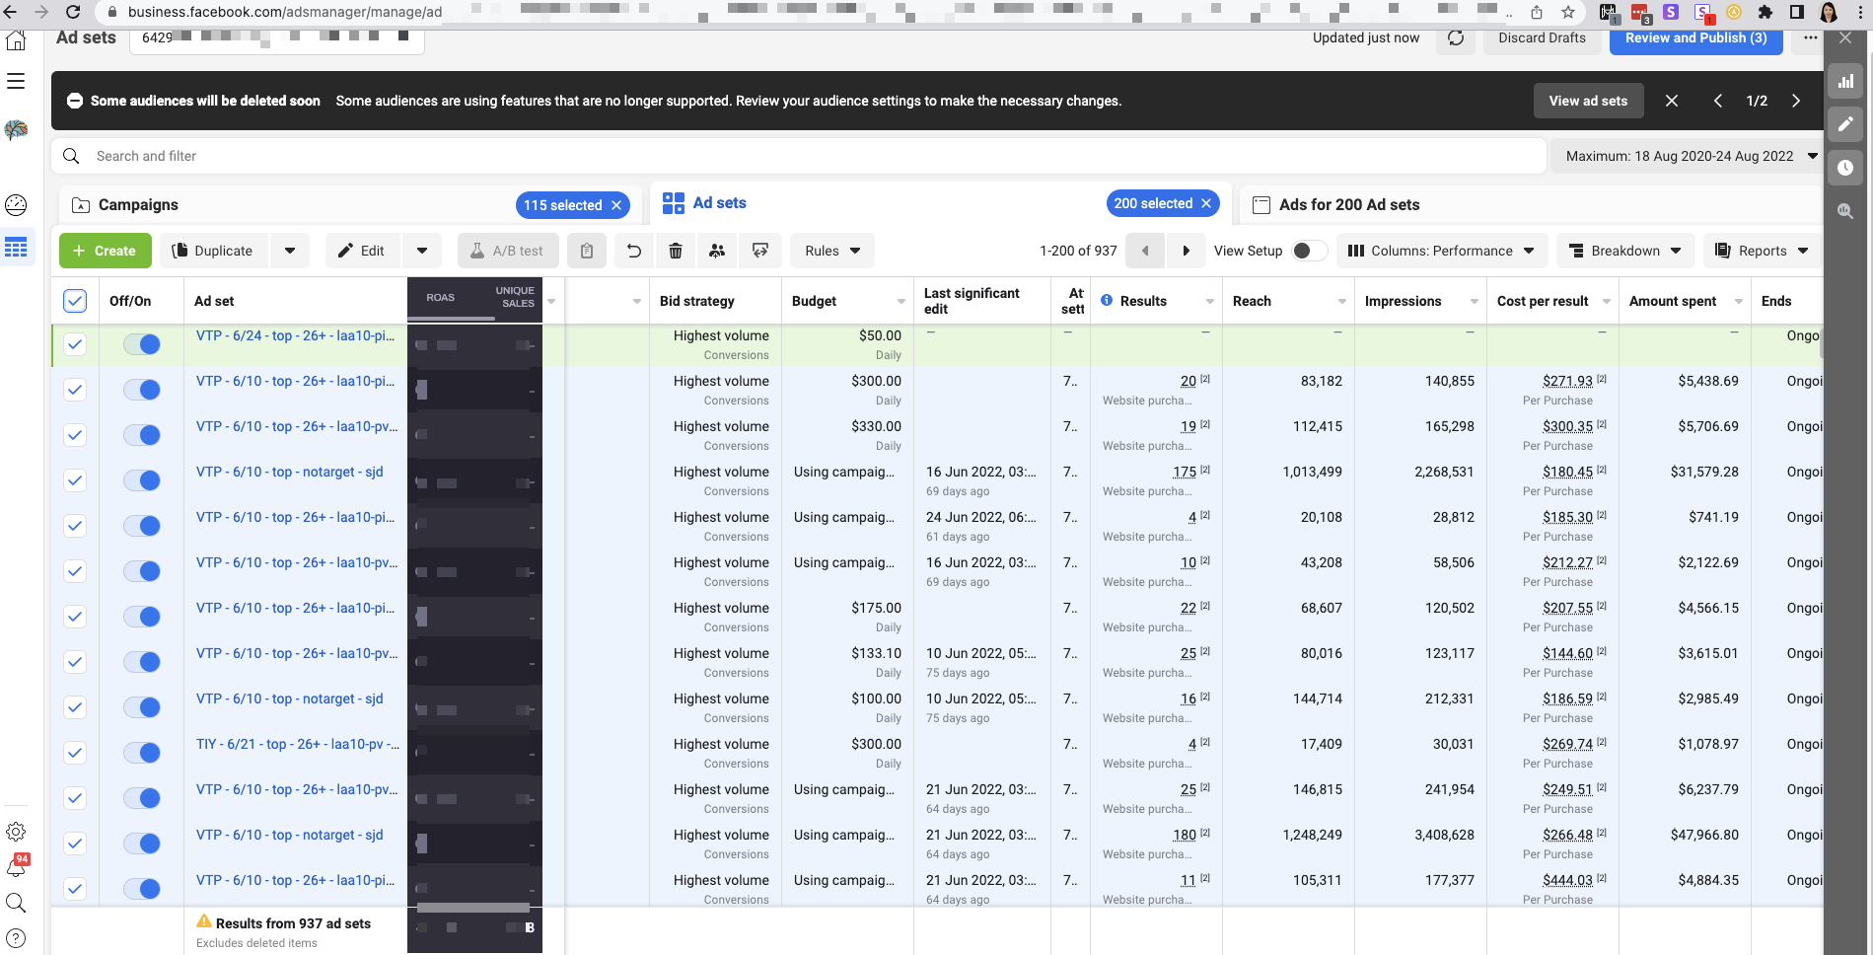Open the Rules dropdown

[832, 251]
